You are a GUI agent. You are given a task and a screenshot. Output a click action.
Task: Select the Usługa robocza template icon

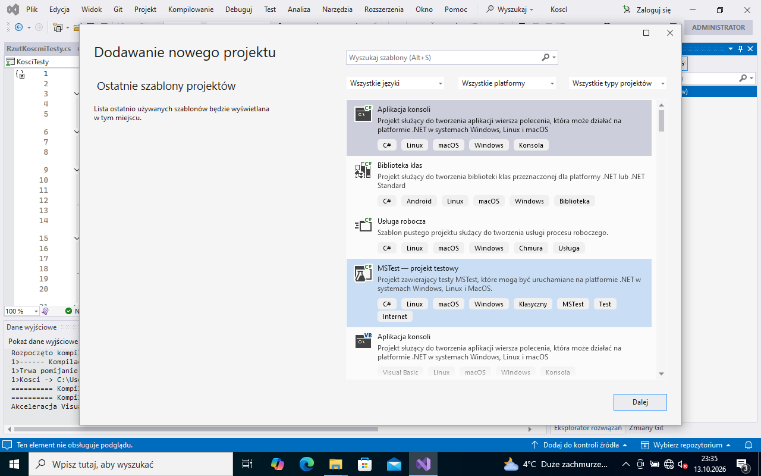(363, 226)
